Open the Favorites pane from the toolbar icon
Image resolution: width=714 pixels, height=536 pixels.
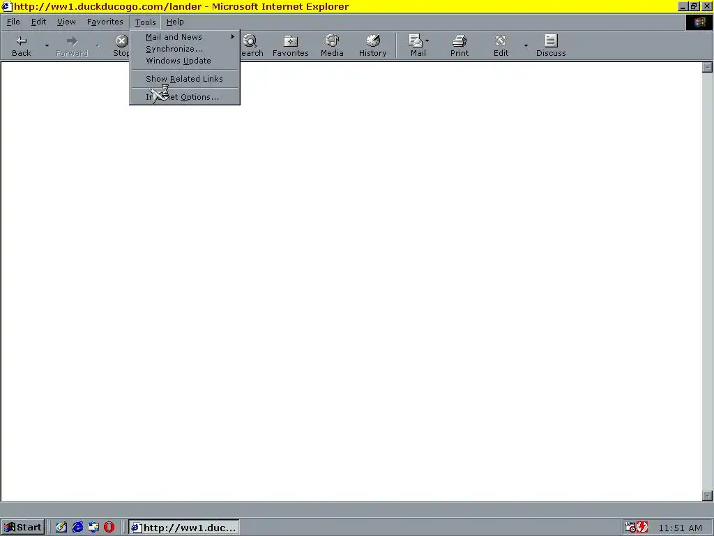tap(291, 45)
